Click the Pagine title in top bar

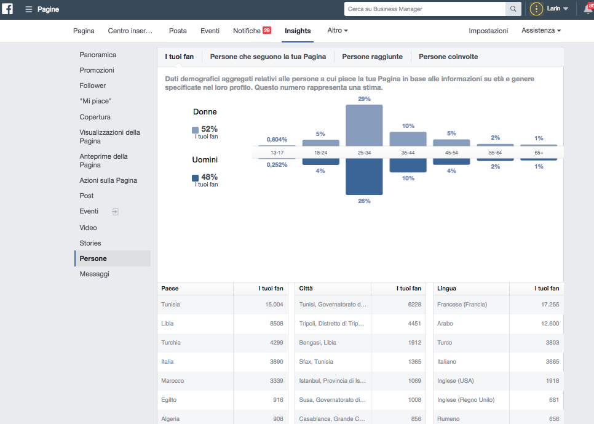click(x=48, y=9)
